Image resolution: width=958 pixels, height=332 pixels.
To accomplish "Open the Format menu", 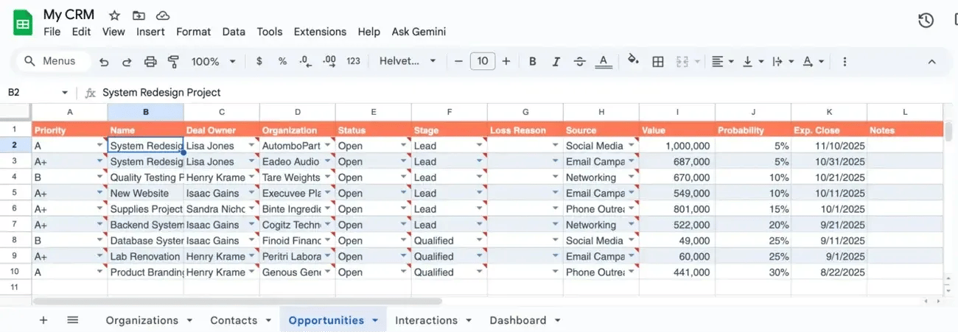I will coord(193,32).
